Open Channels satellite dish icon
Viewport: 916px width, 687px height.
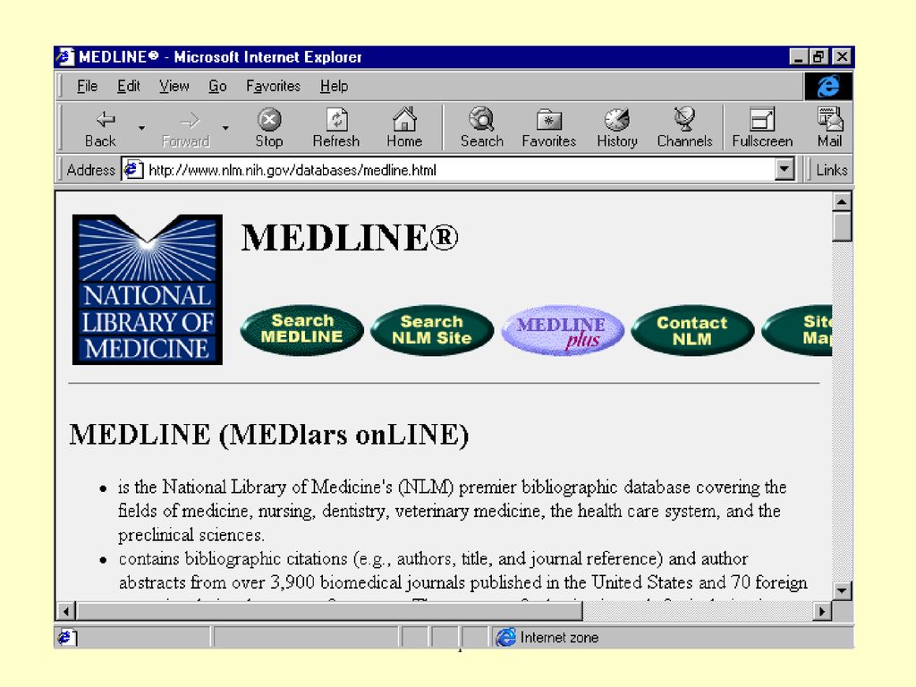click(x=684, y=119)
